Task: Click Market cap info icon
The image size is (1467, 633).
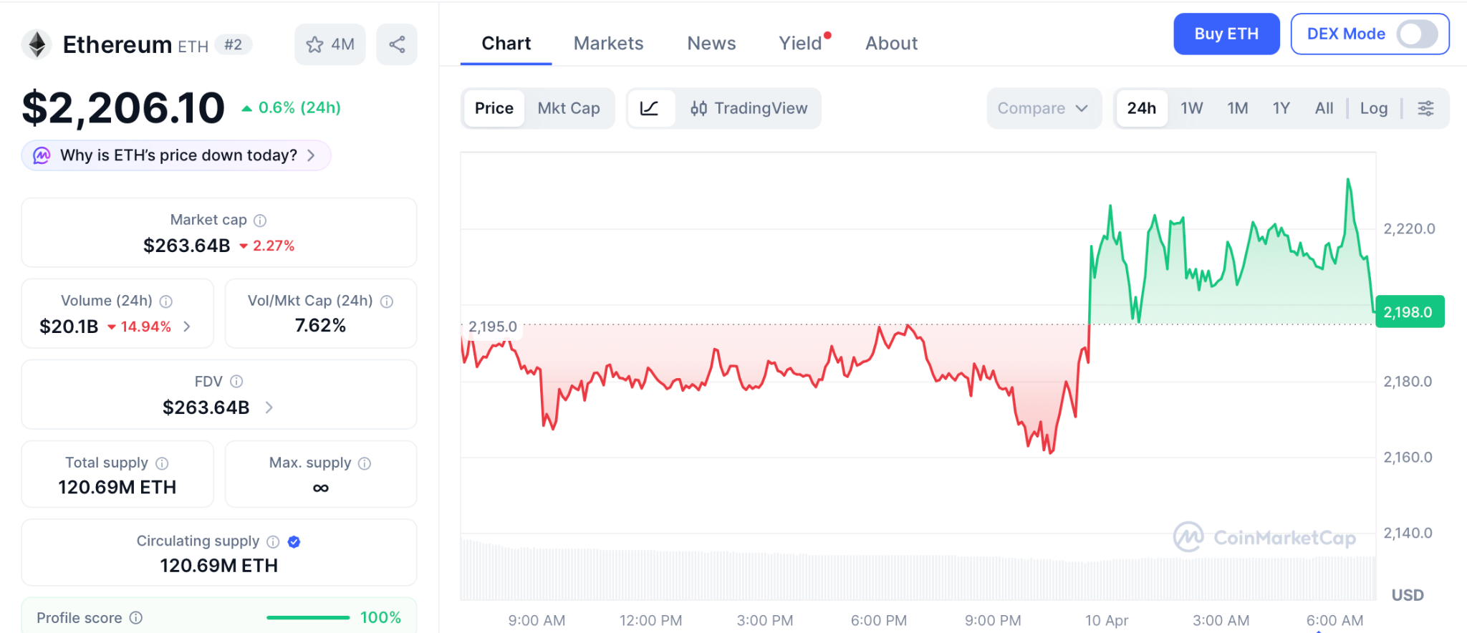Action: pyautogui.click(x=260, y=221)
